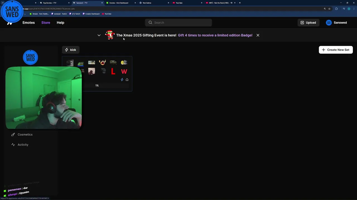Click the Activity pulse icon
This screenshot has width=357, height=200.
pos(13,145)
